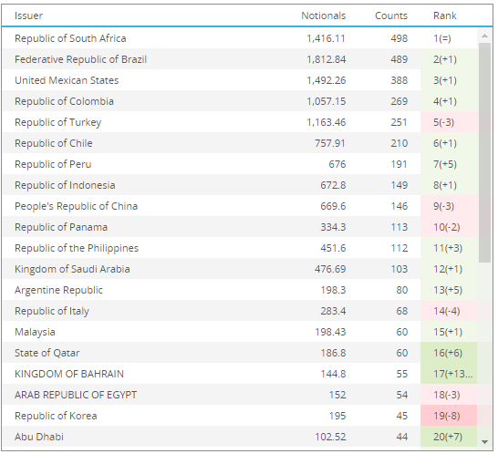
Task: Click count value 146
Action: coord(399,206)
